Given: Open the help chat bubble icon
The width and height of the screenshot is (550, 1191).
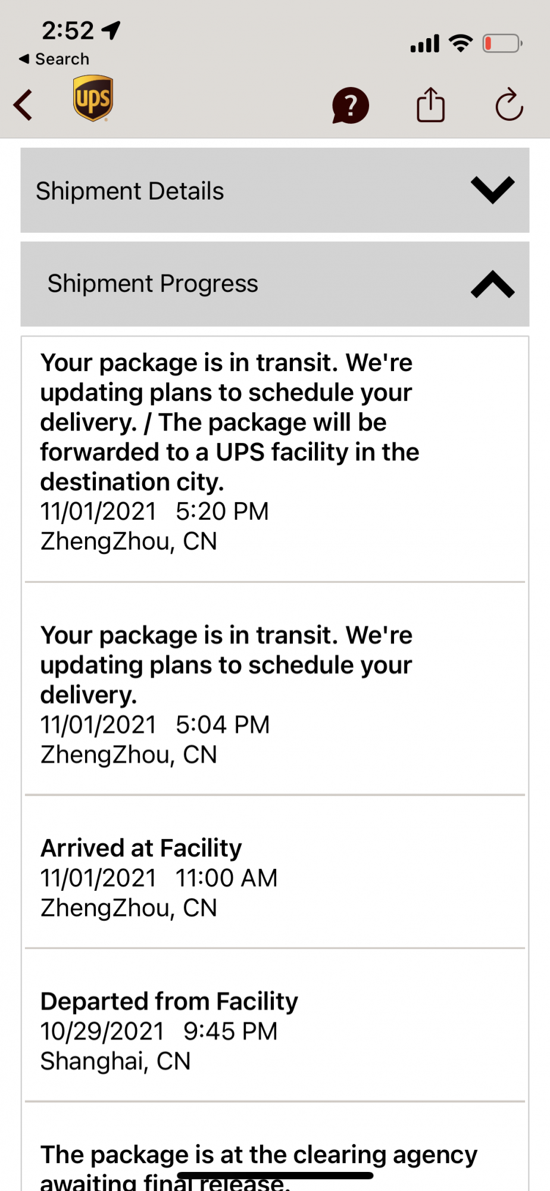Looking at the screenshot, I should coord(350,106).
